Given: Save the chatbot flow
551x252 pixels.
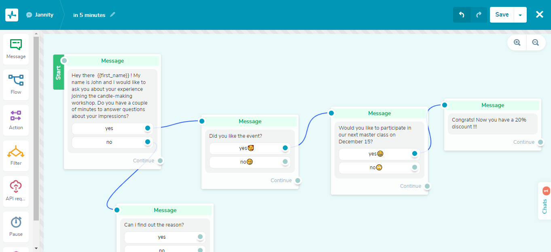Looking at the screenshot, I should pos(502,14).
